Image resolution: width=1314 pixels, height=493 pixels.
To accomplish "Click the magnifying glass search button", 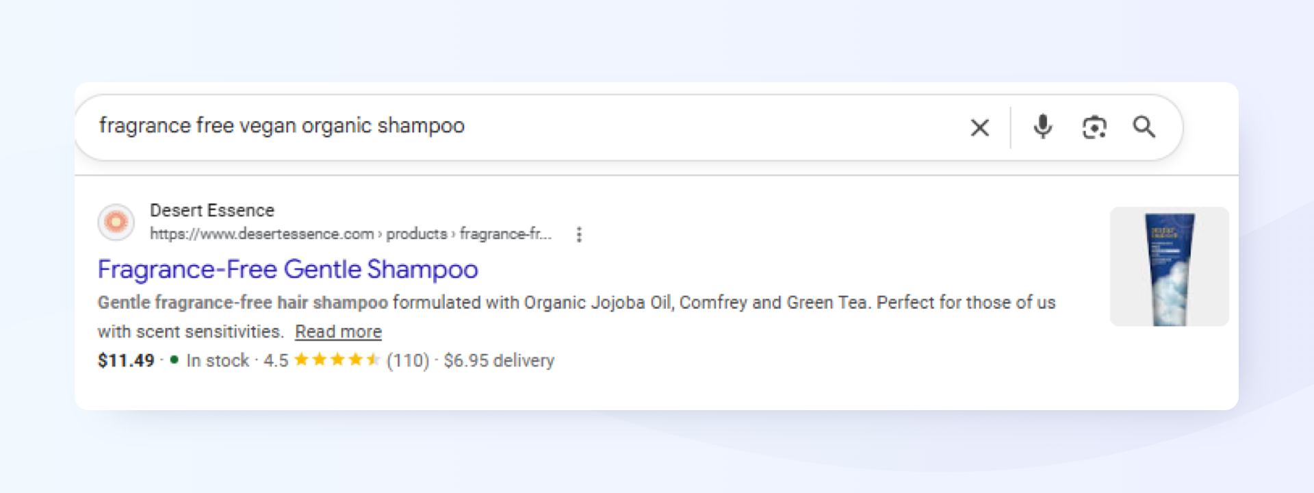I will 1144,127.
